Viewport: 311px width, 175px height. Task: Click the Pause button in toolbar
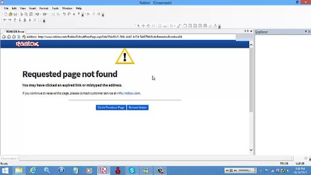[x=94, y=14]
